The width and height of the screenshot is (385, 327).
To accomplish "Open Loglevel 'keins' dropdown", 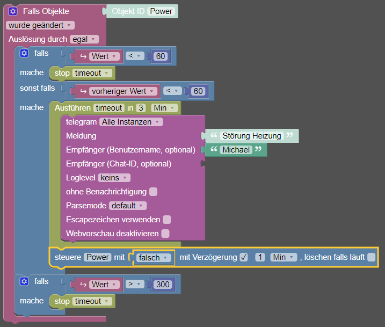I will tap(114, 178).
